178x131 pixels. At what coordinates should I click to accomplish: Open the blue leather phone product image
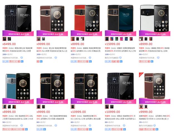[18, 86]
